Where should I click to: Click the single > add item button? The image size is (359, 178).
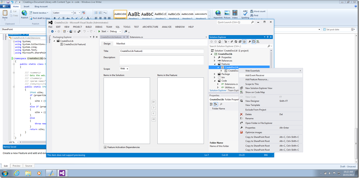click(x=154, y=107)
